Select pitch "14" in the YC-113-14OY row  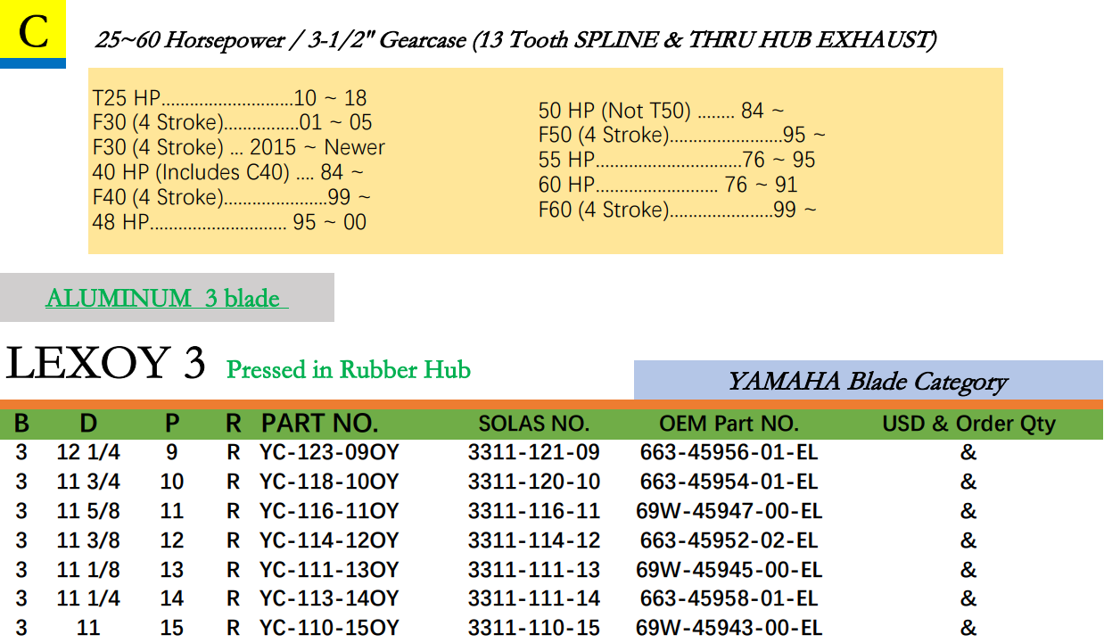(x=172, y=598)
